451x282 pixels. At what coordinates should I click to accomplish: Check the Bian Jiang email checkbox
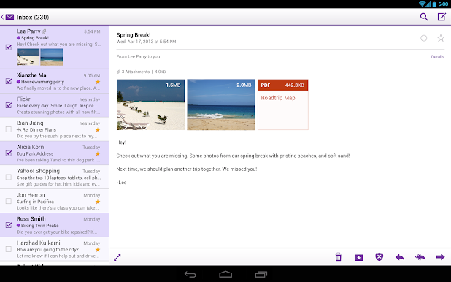pyautogui.click(x=9, y=129)
